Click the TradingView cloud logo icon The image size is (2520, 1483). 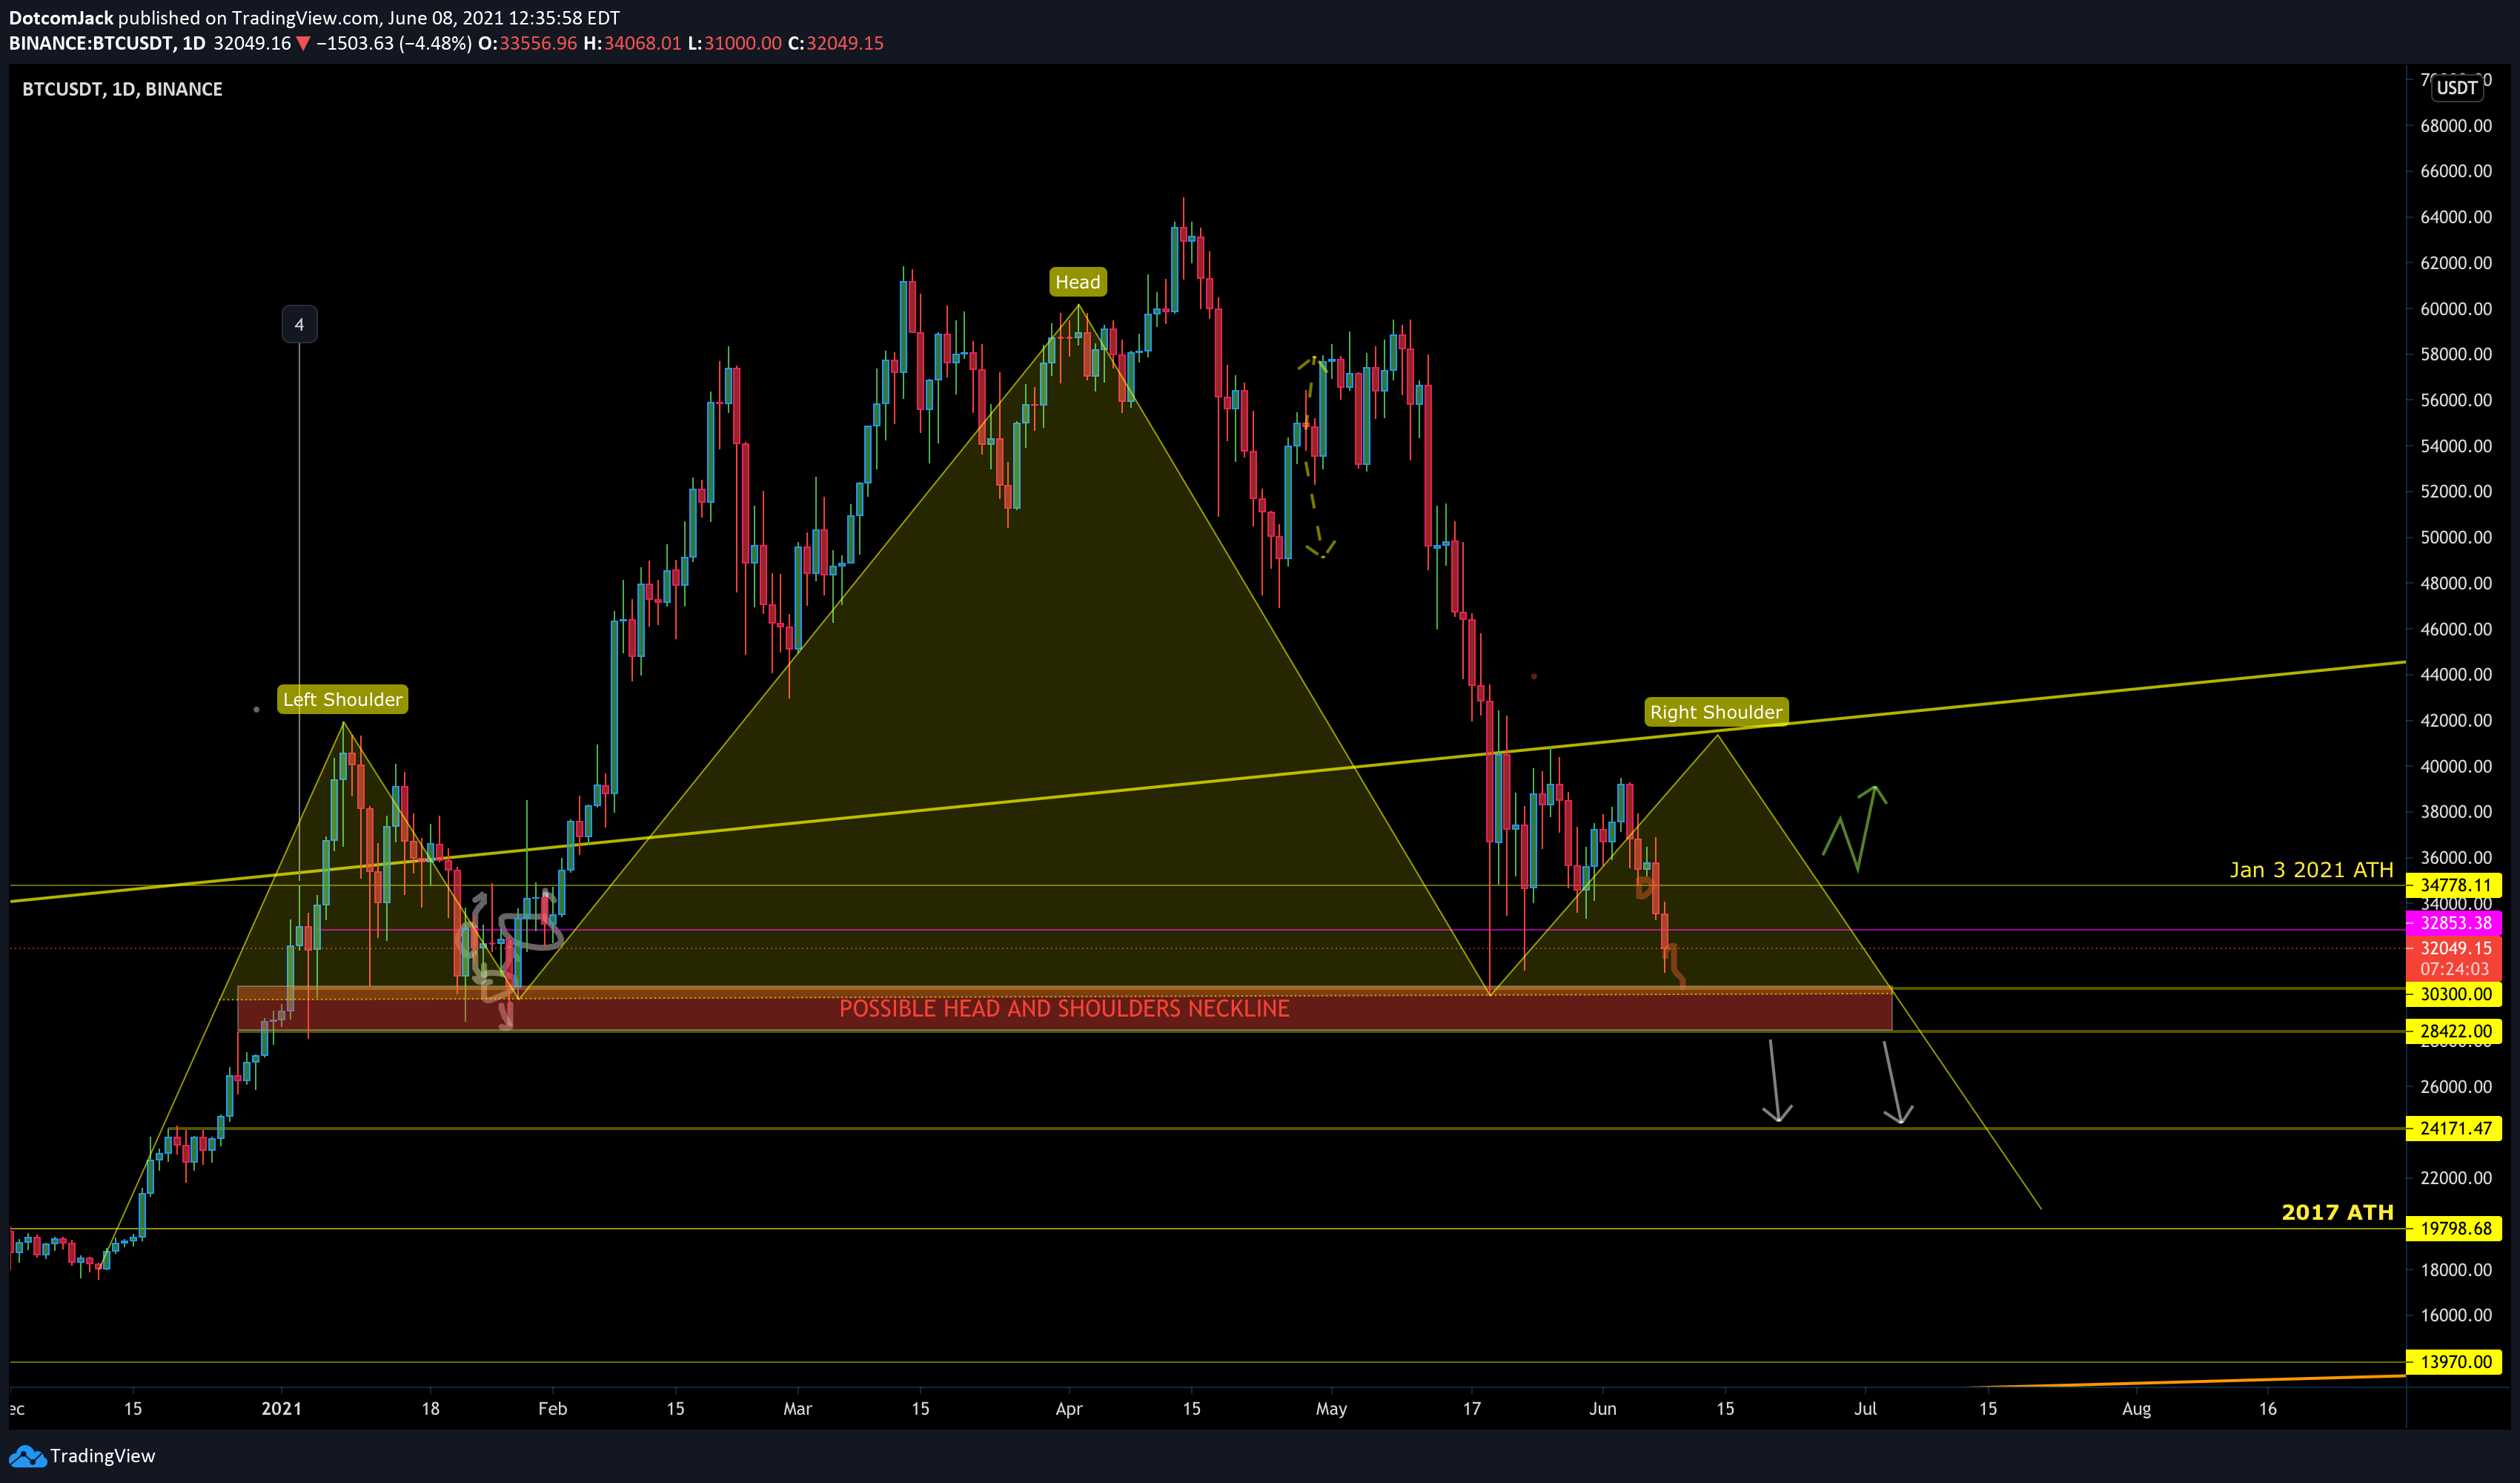click(x=27, y=1456)
